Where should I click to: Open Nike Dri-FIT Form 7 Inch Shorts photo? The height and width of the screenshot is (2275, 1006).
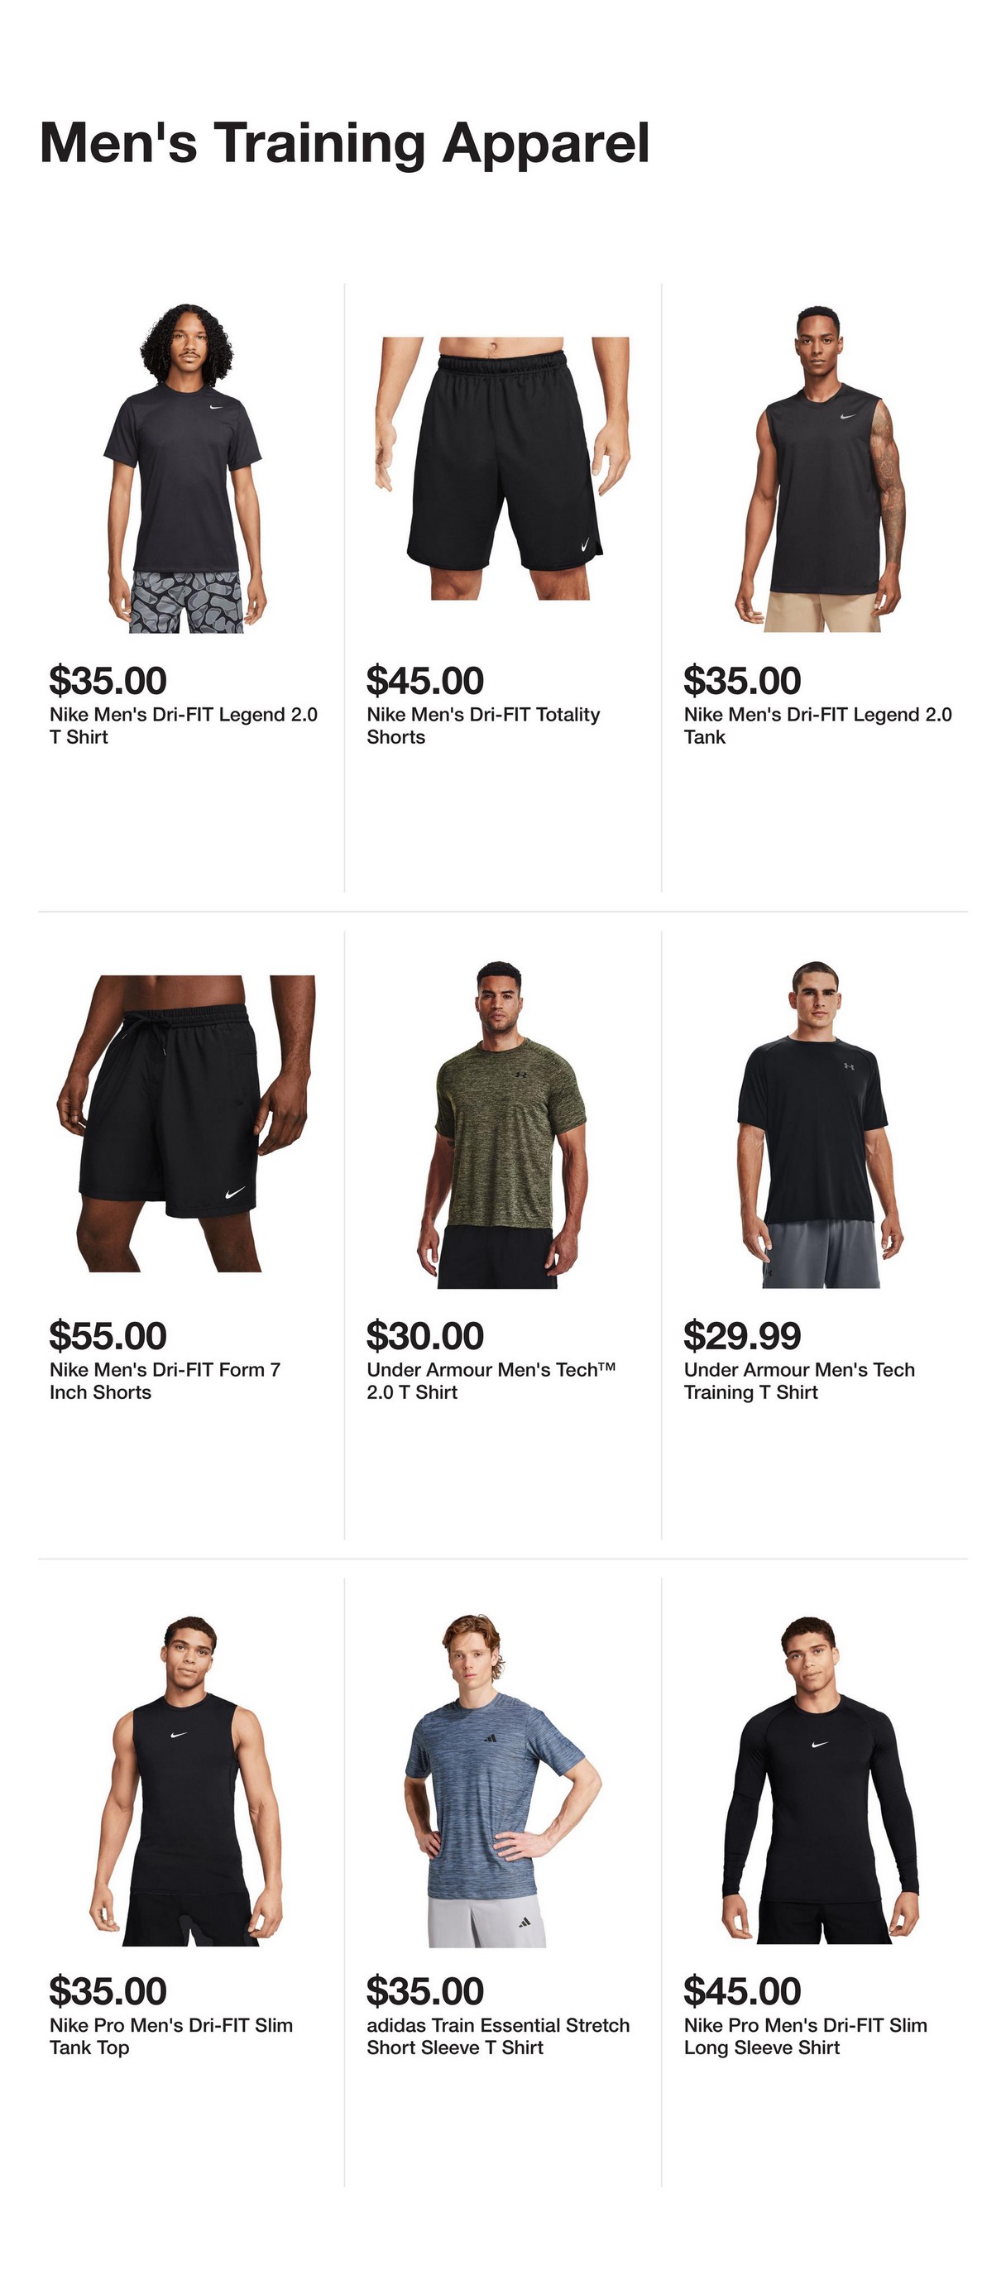[185, 1123]
